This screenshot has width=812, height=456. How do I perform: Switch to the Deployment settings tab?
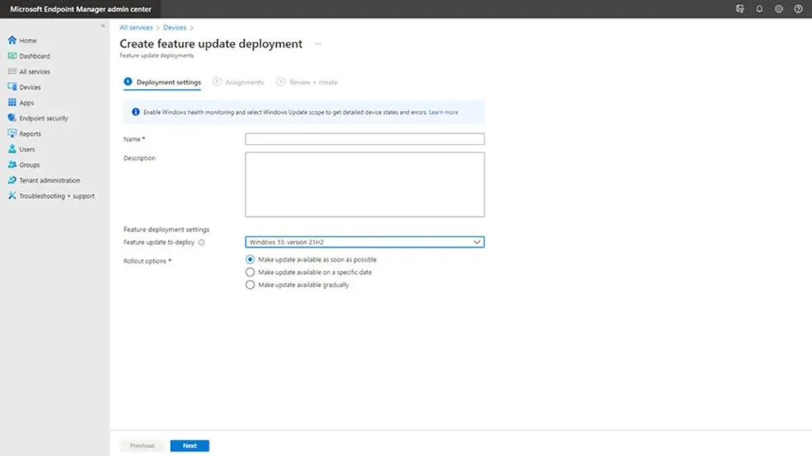[162, 82]
